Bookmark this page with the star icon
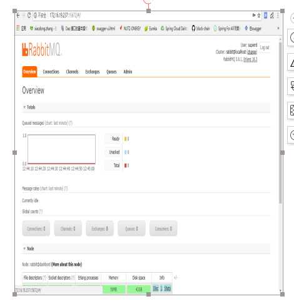Screen dimensions: 294x304 259,16
